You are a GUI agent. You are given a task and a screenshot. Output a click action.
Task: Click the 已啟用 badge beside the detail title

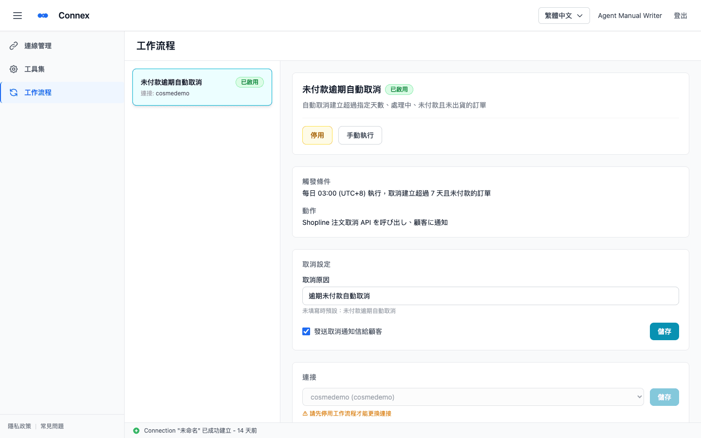pyautogui.click(x=399, y=90)
